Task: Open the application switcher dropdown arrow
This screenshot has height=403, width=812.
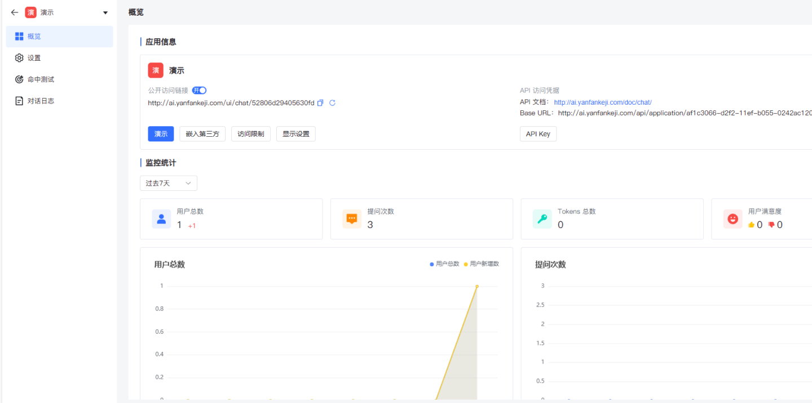Action: point(105,13)
